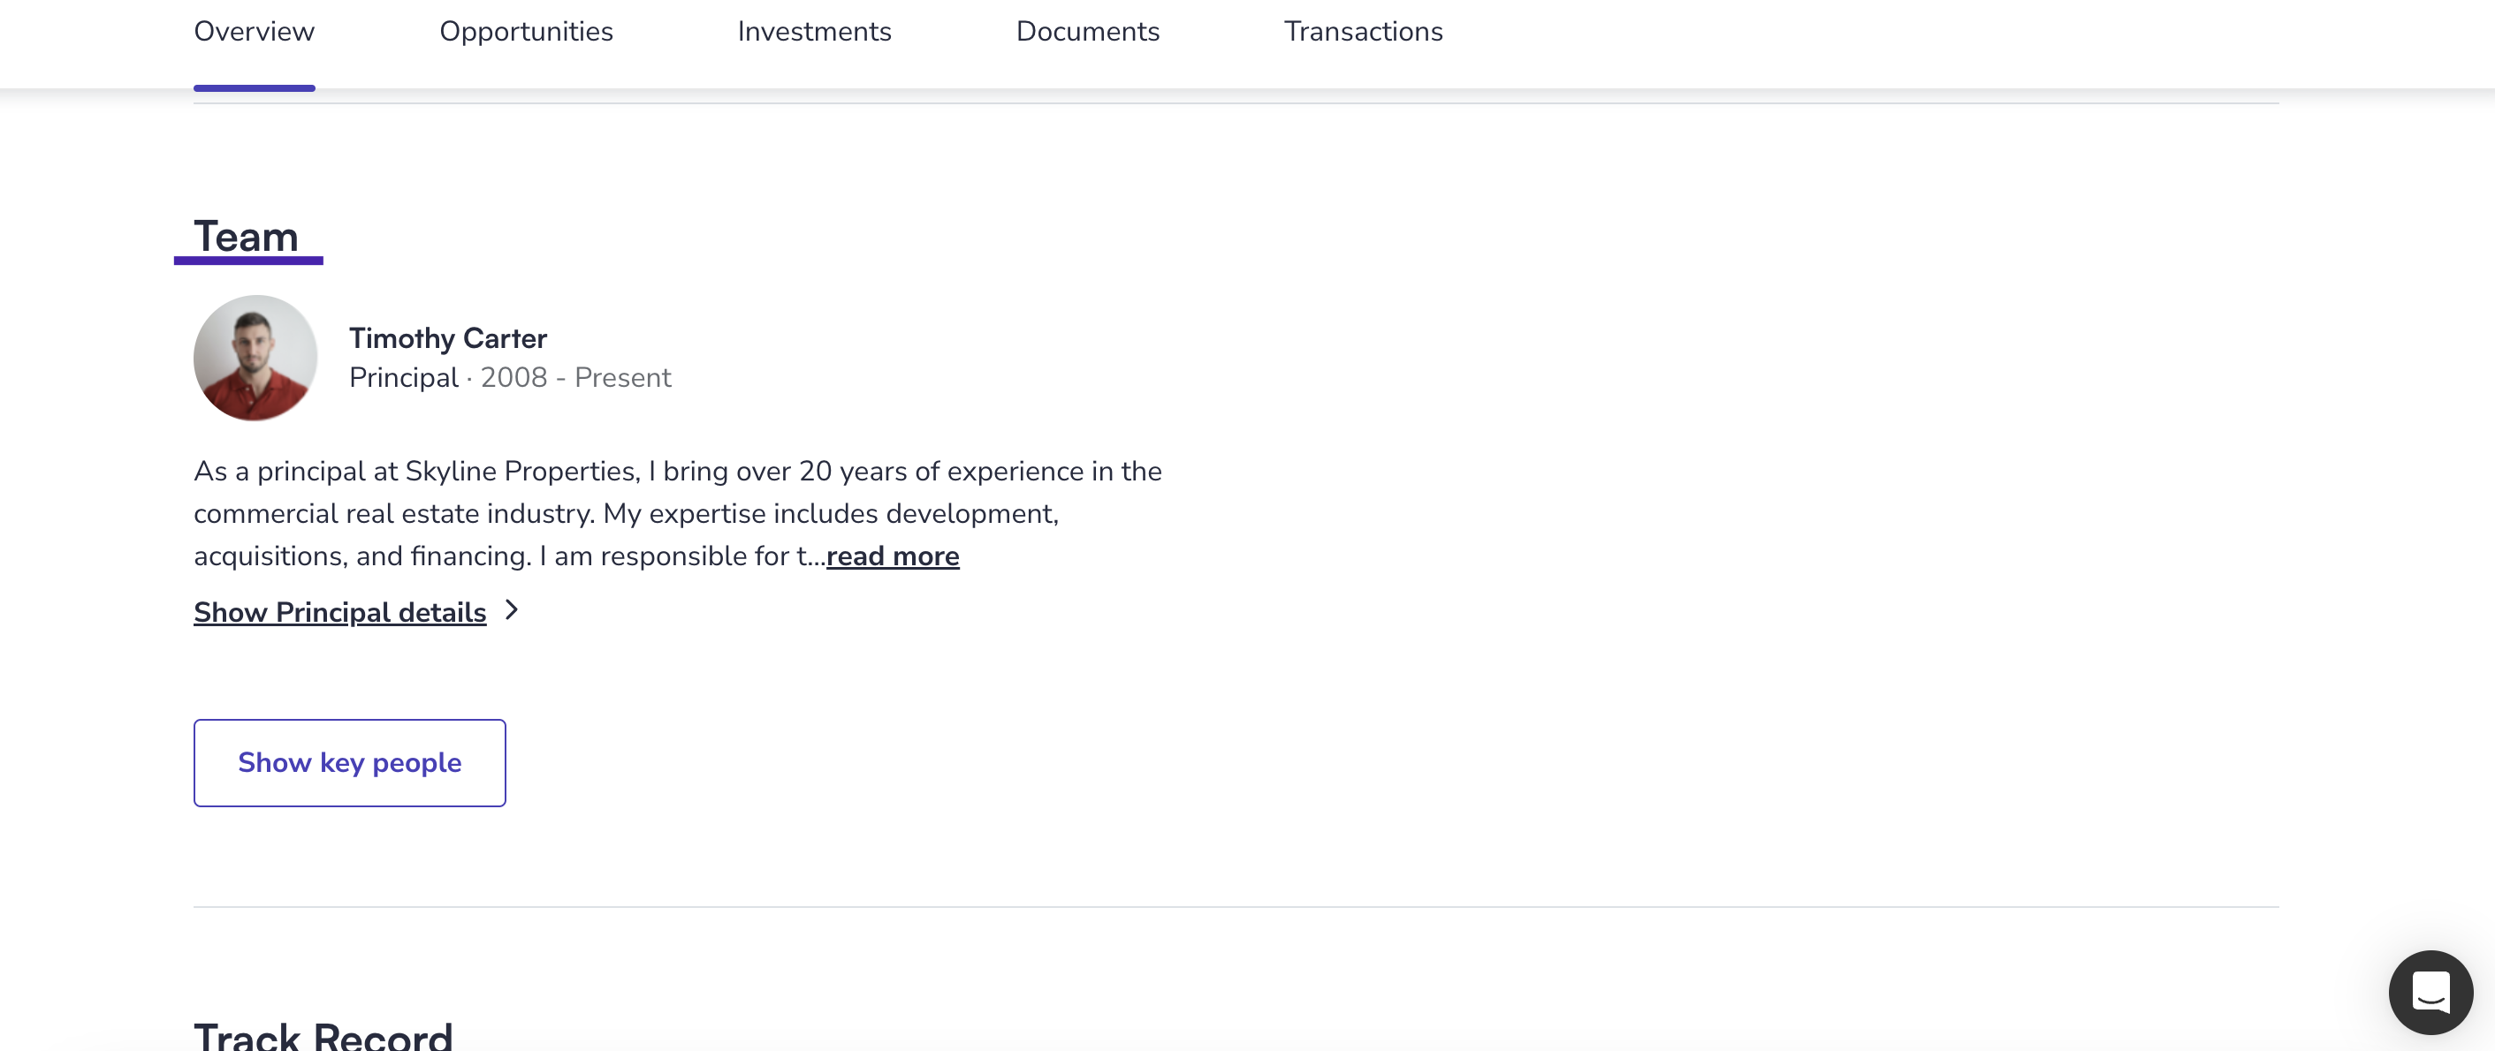The image size is (2495, 1051).
Task: Click the Show key people button
Action: pos(350,762)
